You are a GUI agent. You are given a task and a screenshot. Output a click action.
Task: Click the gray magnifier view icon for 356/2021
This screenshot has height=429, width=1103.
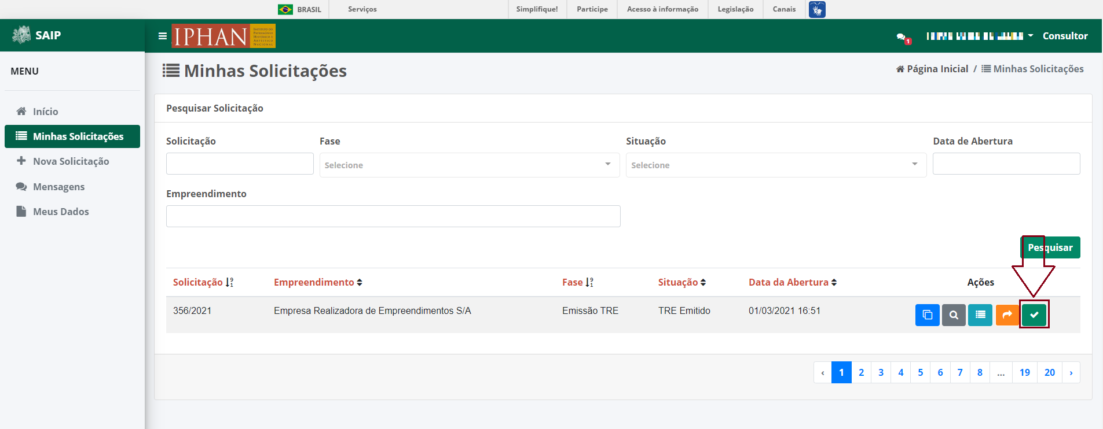pyautogui.click(x=954, y=315)
